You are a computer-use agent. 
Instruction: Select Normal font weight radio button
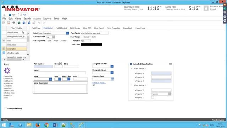coord(82,37)
